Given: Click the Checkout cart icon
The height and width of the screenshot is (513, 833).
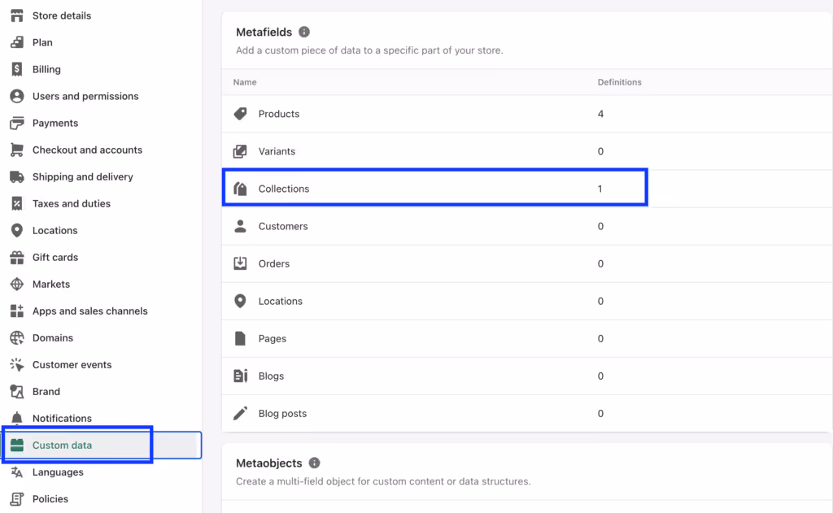Looking at the screenshot, I should [17, 150].
